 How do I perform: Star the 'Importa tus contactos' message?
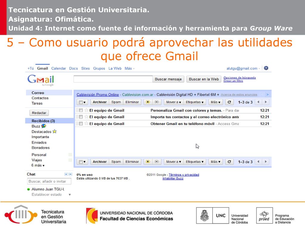86,117
